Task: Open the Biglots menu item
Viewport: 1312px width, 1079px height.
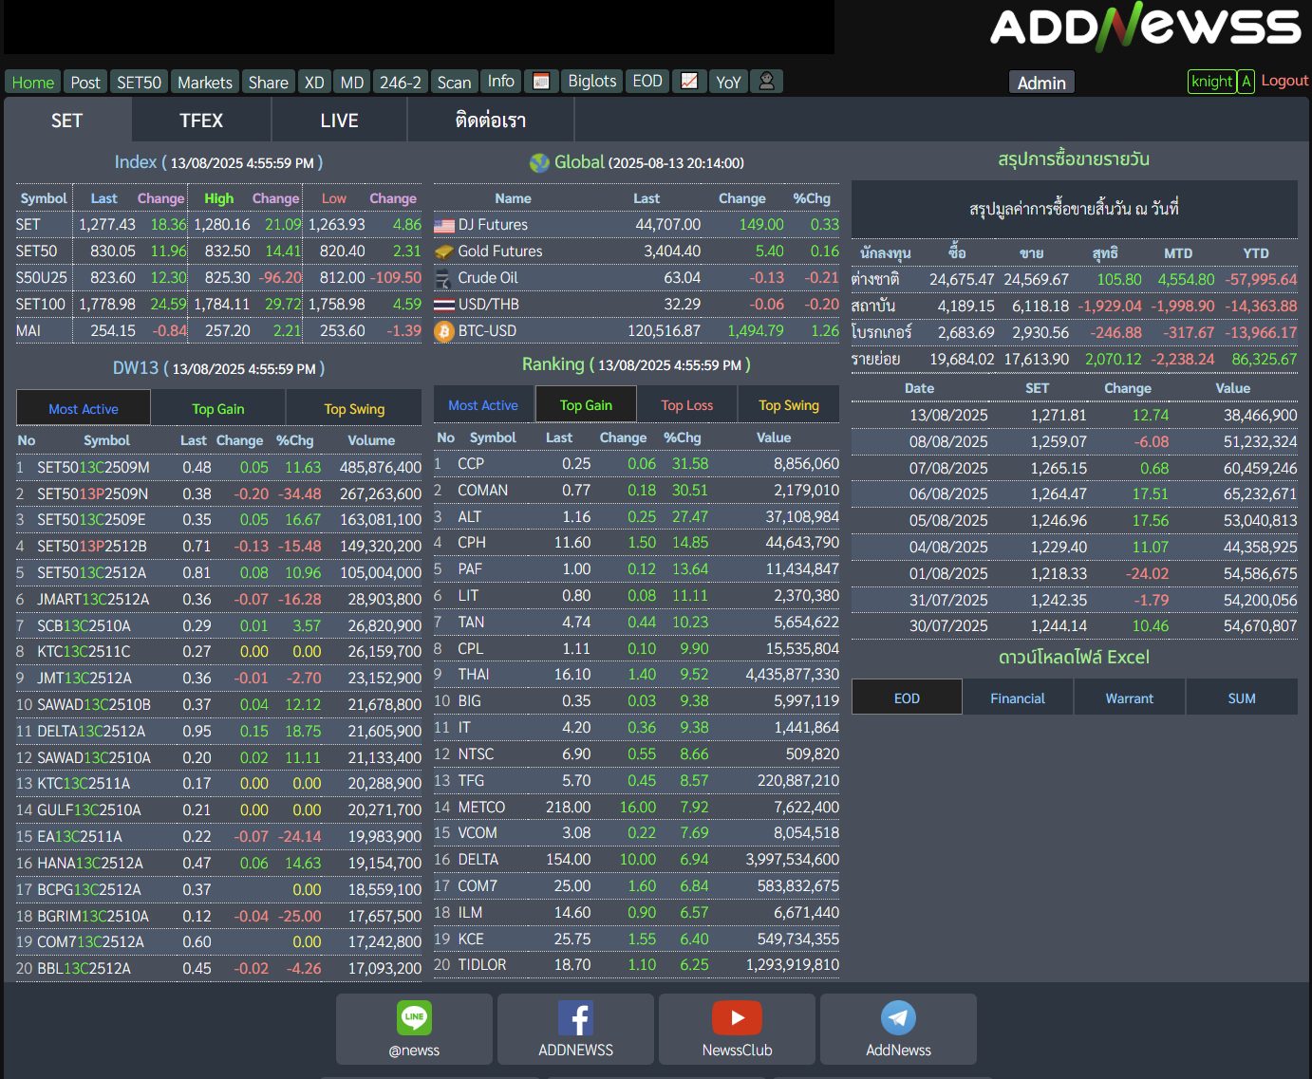Action: tap(592, 82)
